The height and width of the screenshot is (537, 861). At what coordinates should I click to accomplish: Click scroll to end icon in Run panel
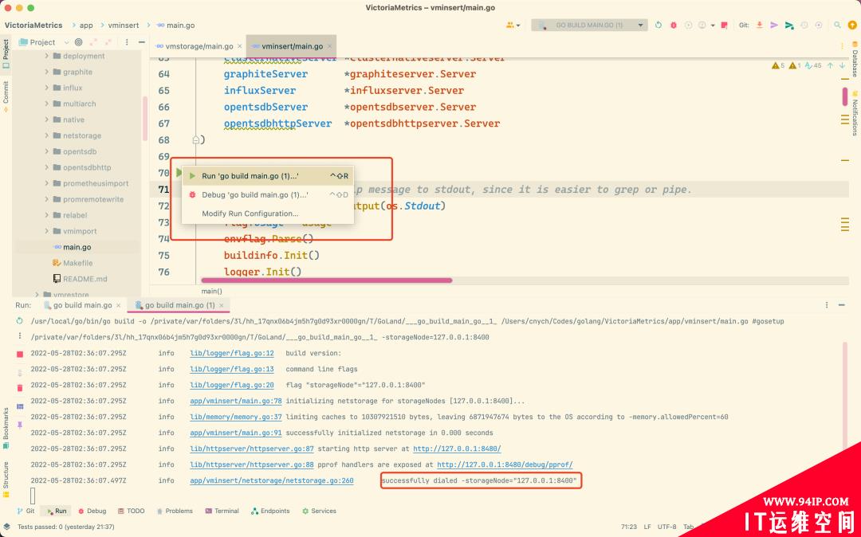pos(20,372)
